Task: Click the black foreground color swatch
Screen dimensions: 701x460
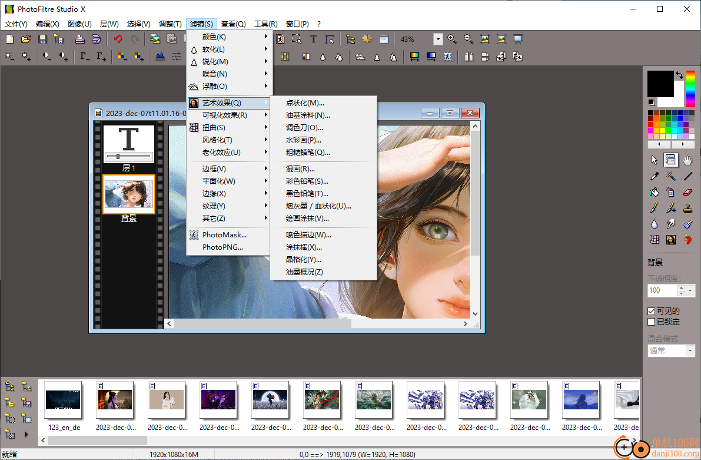Action: (660, 84)
